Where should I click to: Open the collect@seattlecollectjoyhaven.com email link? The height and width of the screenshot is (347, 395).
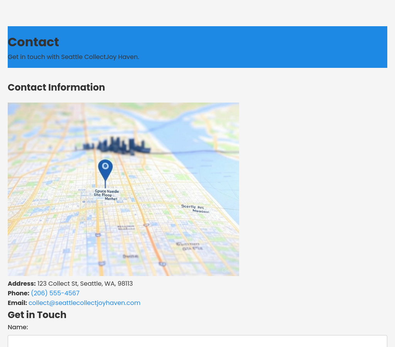(84, 303)
